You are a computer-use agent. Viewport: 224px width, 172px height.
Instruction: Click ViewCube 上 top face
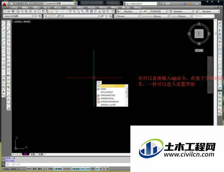point(199,34)
